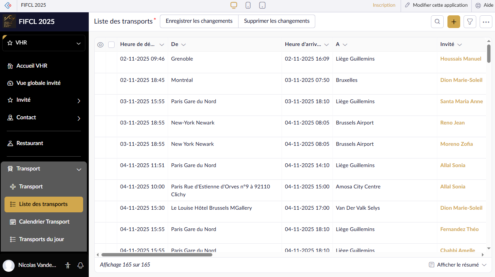This screenshot has width=495, height=277.
Task: Click Supprimer les changements button
Action: tap(276, 21)
